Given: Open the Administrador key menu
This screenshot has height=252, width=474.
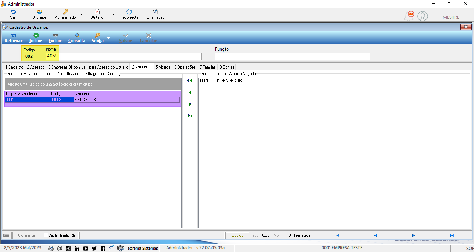Looking at the screenshot, I should click(66, 14).
